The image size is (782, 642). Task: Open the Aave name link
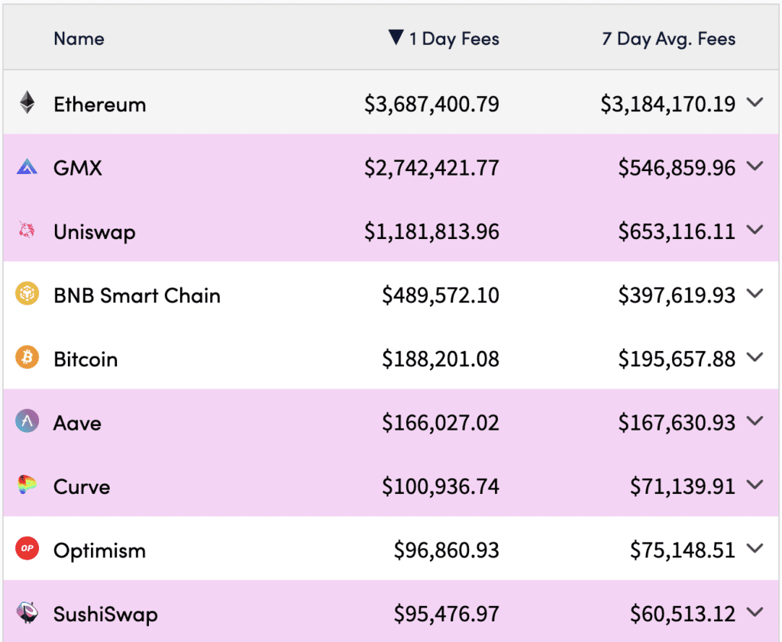tap(77, 423)
